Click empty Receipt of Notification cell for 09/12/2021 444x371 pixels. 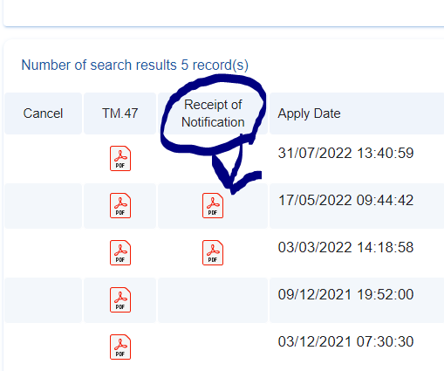[x=213, y=300]
